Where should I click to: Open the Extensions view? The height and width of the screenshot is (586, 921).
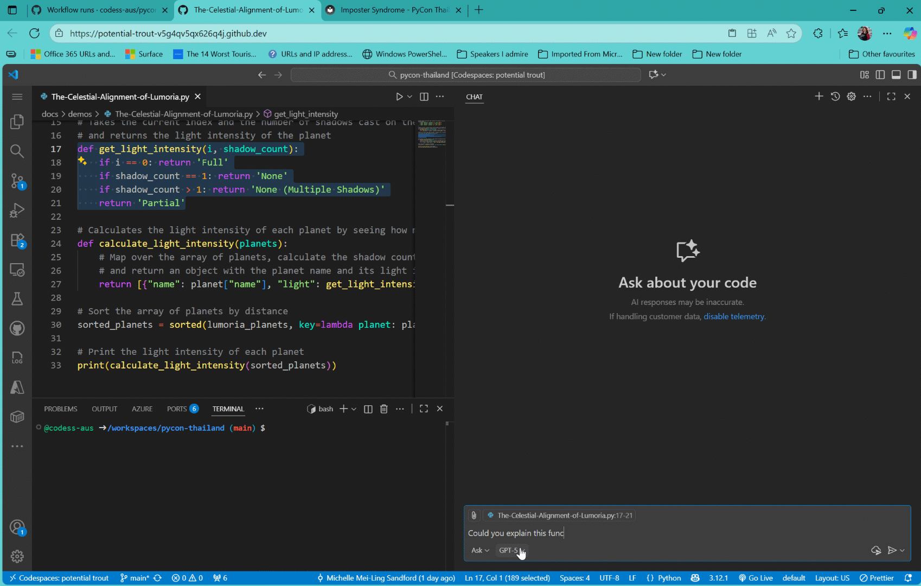[17, 240]
